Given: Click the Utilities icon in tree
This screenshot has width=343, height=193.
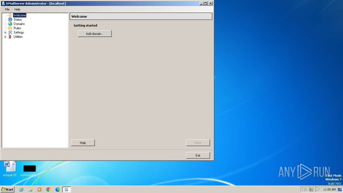Looking at the screenshot, I should (10, 37).
